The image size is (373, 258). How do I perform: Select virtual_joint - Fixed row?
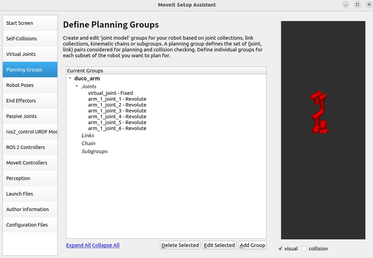pyautogui.click(x=110, y=93)
